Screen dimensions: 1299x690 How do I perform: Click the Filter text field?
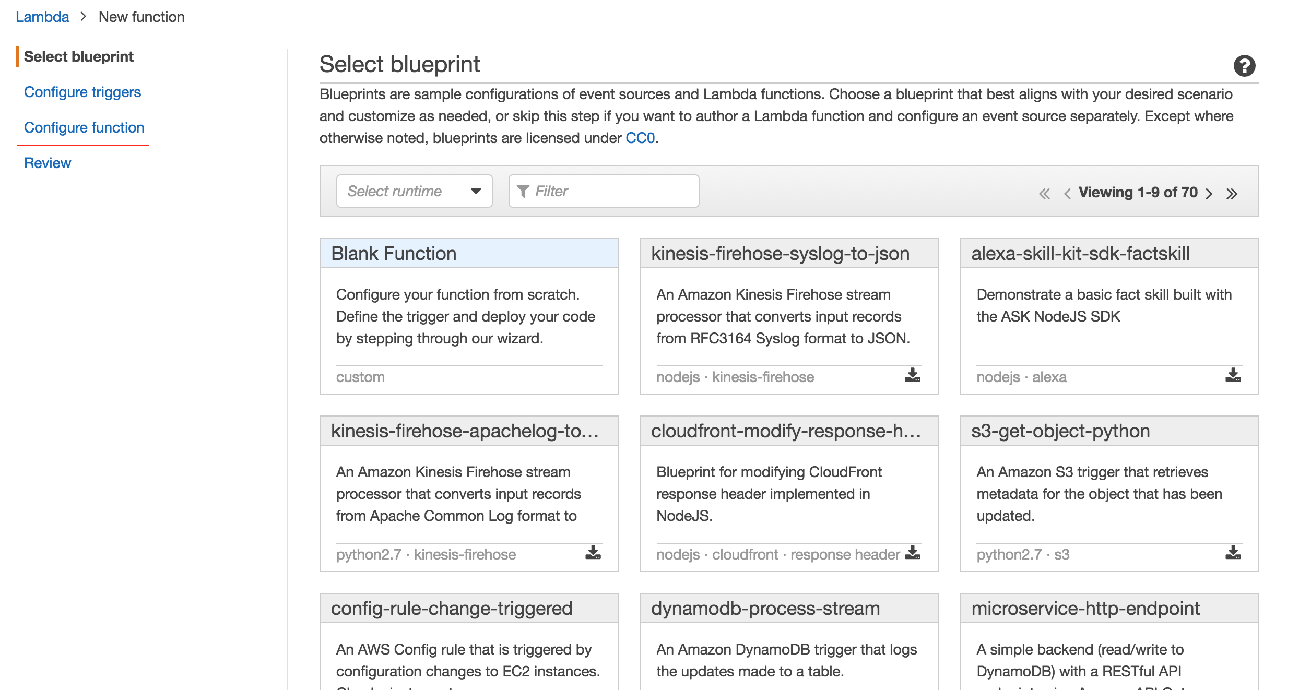click(604, 191)
